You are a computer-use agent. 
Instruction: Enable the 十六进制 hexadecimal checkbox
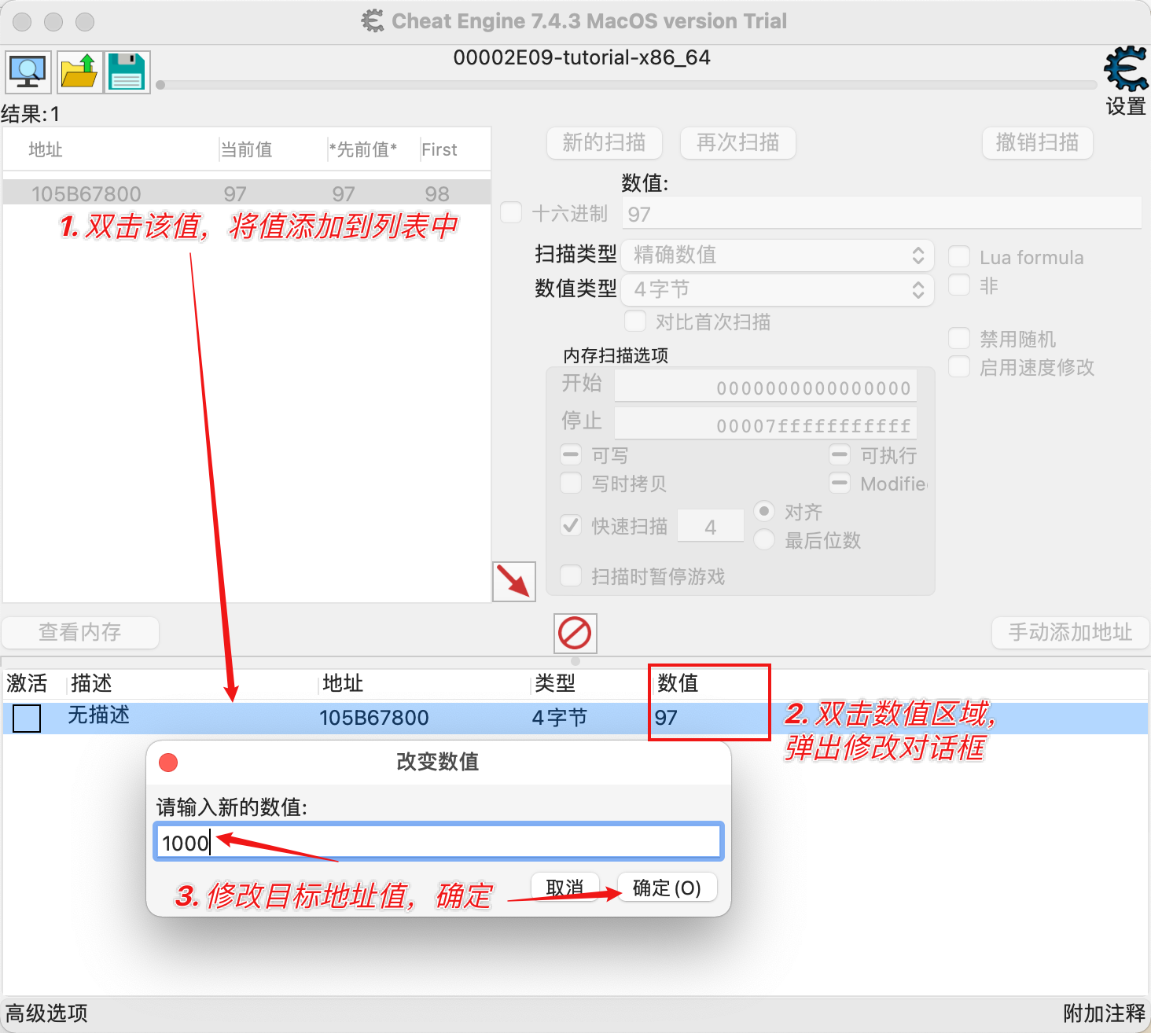(510, 212)
